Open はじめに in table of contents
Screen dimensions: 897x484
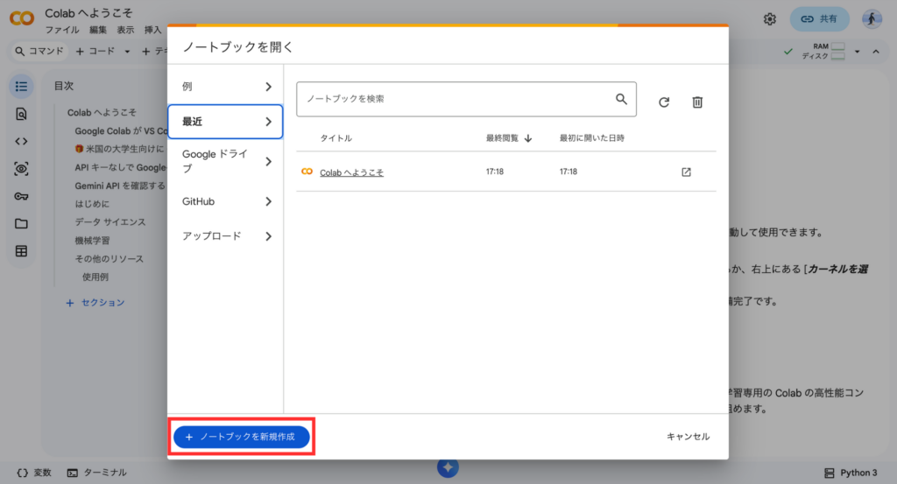coord(91,204)
